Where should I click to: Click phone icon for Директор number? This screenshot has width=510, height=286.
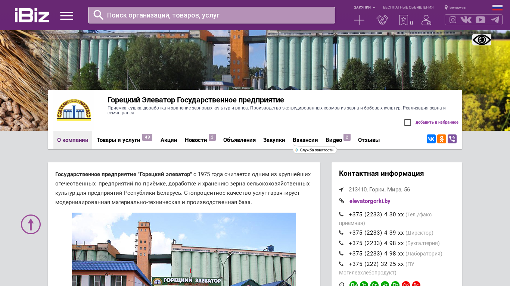click(341, 233)
